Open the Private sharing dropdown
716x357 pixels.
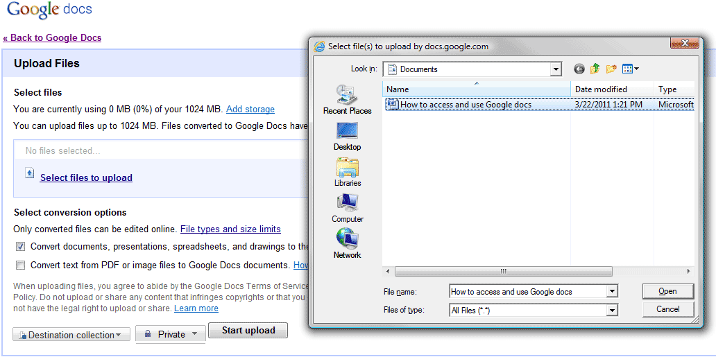pyautogui.click(x=171, y=335)
